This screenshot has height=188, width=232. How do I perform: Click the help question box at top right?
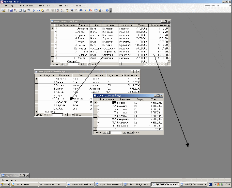click(x=216, y=6)
